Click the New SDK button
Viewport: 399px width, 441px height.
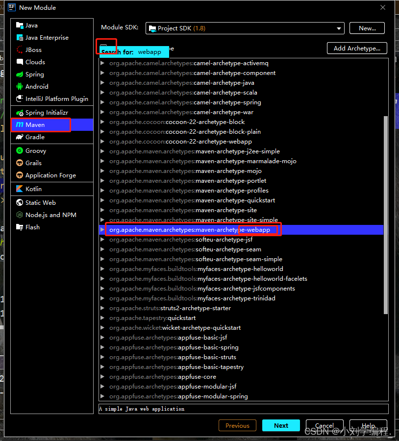point(367,28)
